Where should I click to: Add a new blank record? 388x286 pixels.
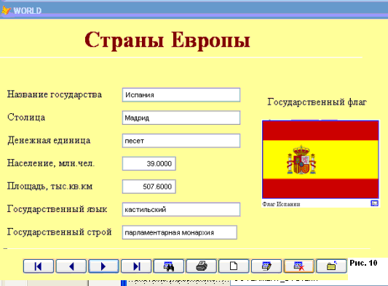(x=234, y=266)
